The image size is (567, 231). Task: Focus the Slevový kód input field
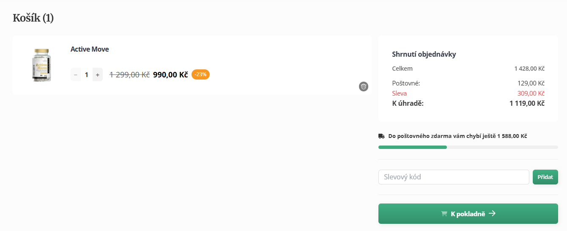453,177
